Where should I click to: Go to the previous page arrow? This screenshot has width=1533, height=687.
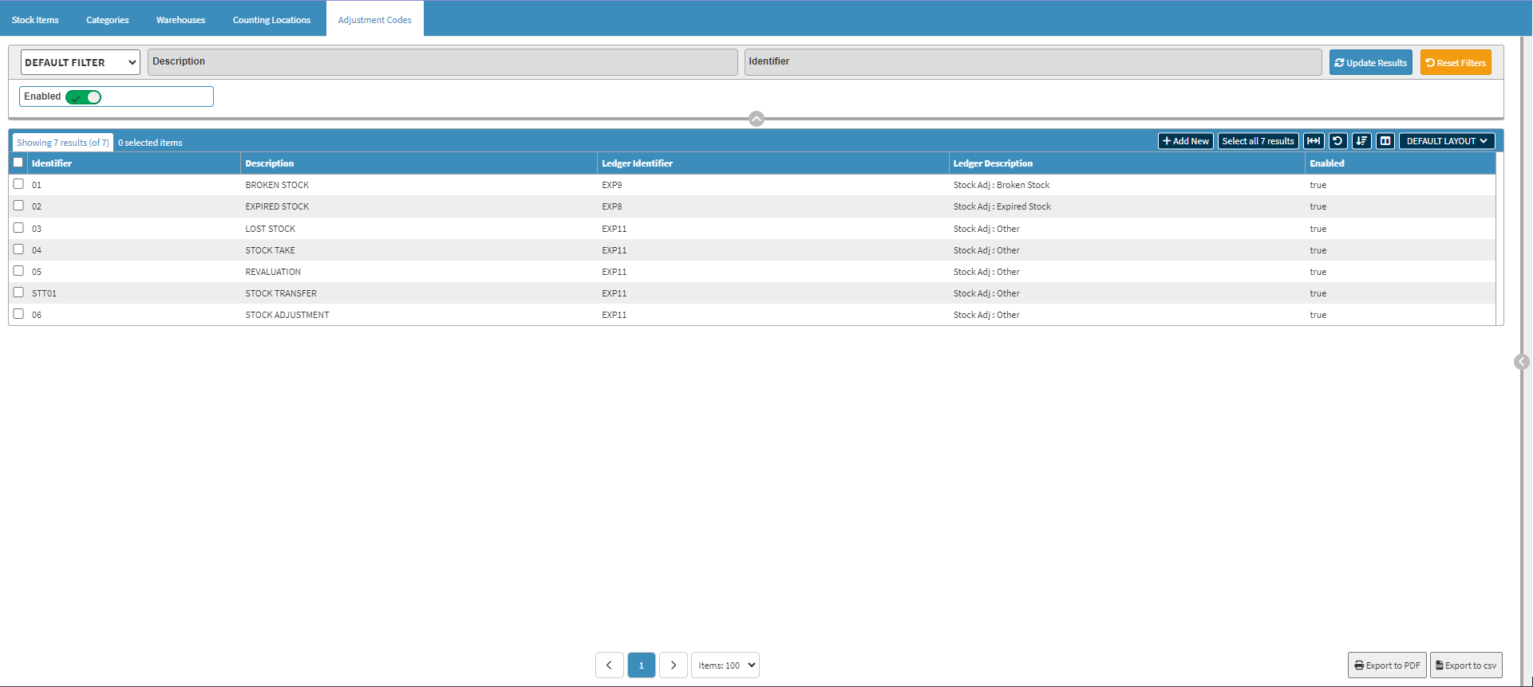click(609, 665)
